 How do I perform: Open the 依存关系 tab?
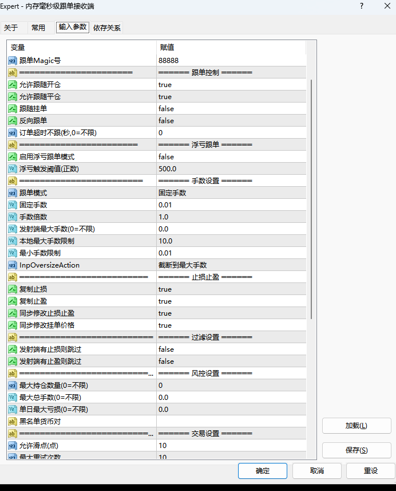[107, 28]
